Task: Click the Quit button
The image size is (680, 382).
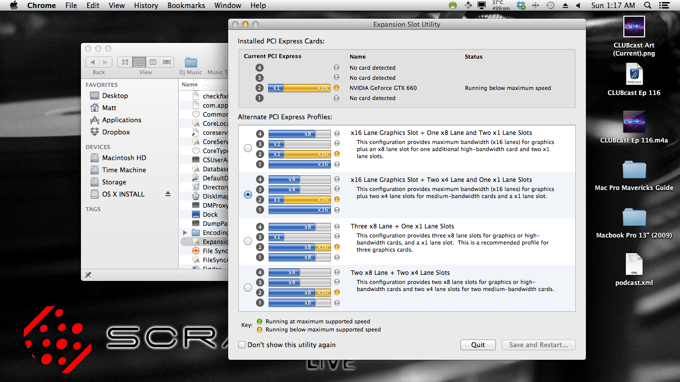Action: click(478, 345)
